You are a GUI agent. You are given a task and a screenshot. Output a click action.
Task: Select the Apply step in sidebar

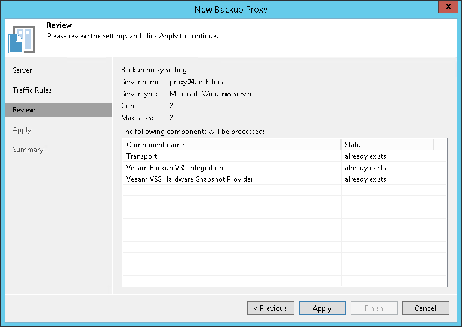(22, 130)
